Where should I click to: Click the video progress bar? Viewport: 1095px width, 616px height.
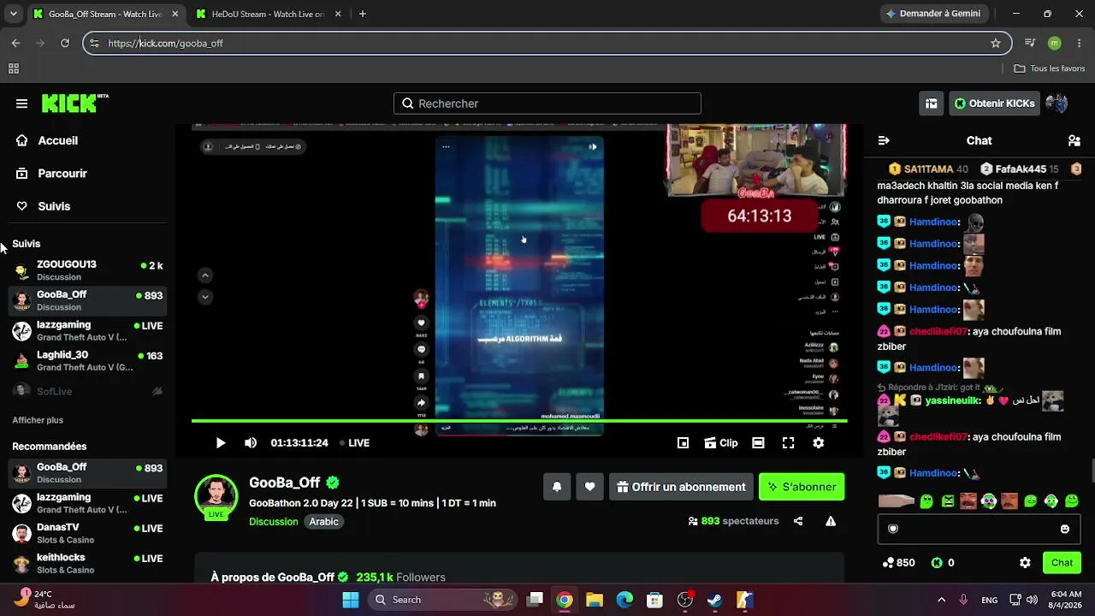click(519, 421)
